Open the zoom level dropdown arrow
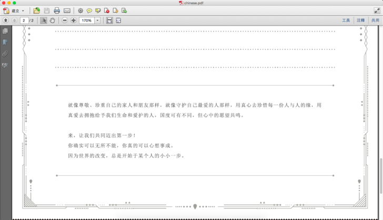 click(97, 20)
